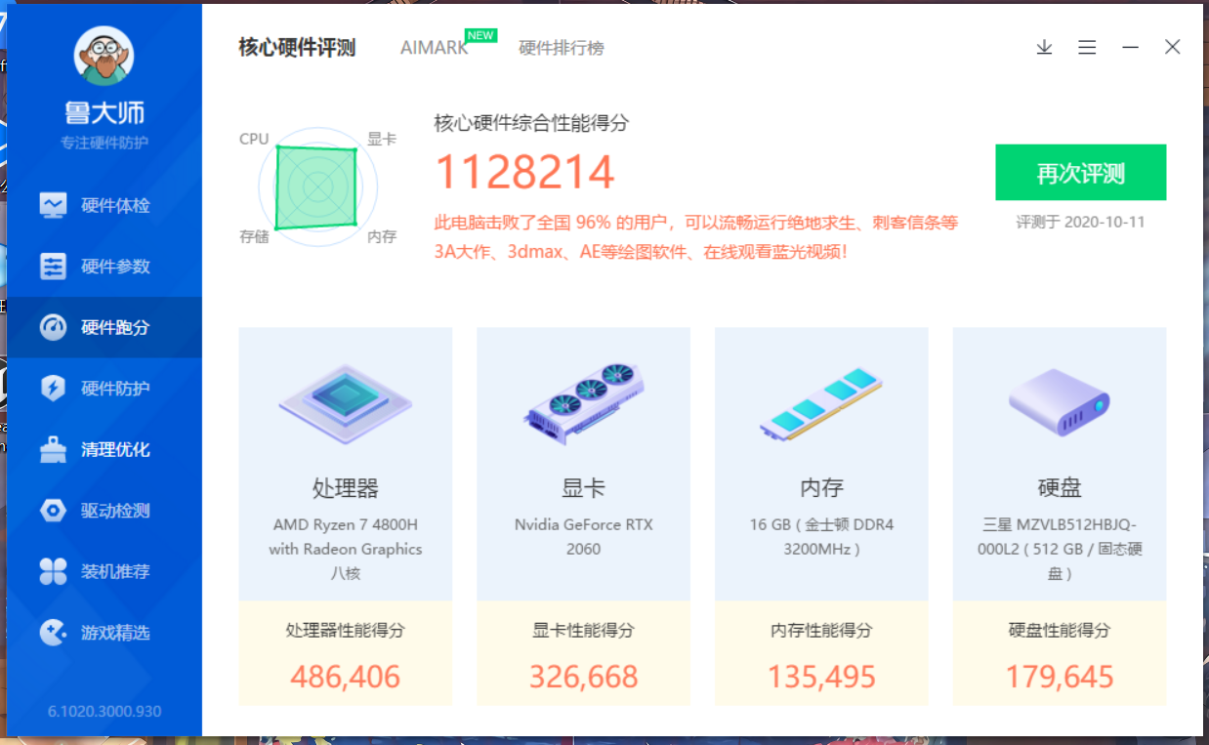Click the 内存 card title
The width and height of the screenshot is (1209, 745).
point(821,488)
